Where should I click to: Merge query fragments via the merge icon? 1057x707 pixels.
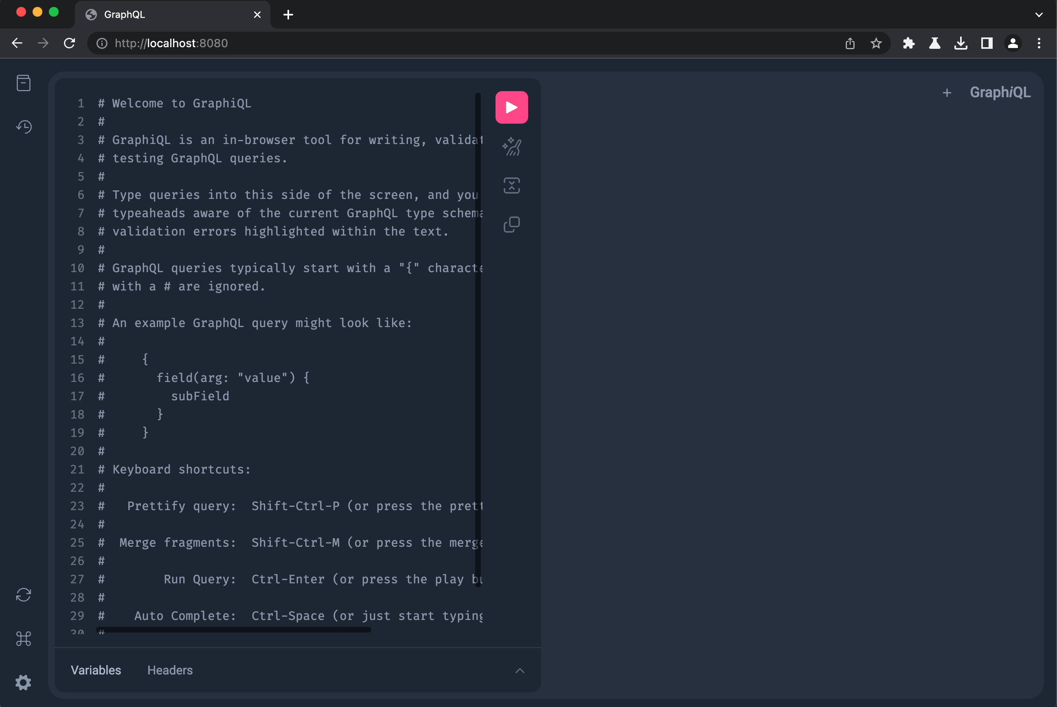click(511, 185)
